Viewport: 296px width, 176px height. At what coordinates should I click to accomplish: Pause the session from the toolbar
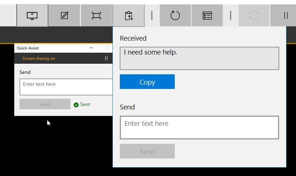(286, 15)
